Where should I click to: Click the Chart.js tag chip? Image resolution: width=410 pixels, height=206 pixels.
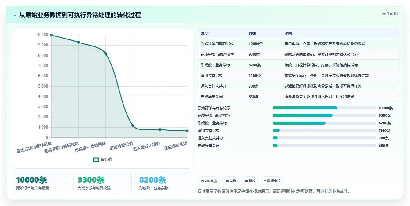click(209, 181)
